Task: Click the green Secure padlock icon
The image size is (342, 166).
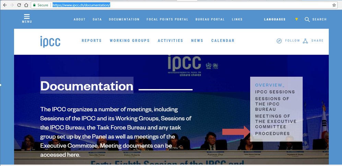Action: 34,5
